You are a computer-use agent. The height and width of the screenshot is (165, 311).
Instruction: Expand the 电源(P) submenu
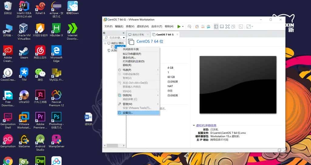138,70
